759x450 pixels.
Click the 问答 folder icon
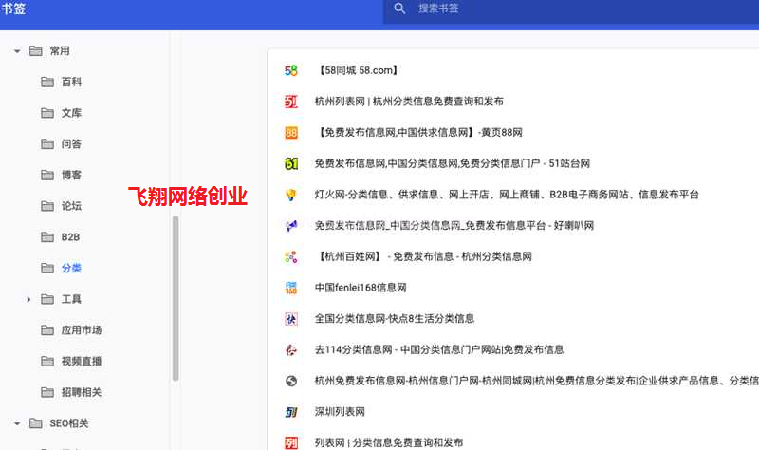tap(47, 144)
